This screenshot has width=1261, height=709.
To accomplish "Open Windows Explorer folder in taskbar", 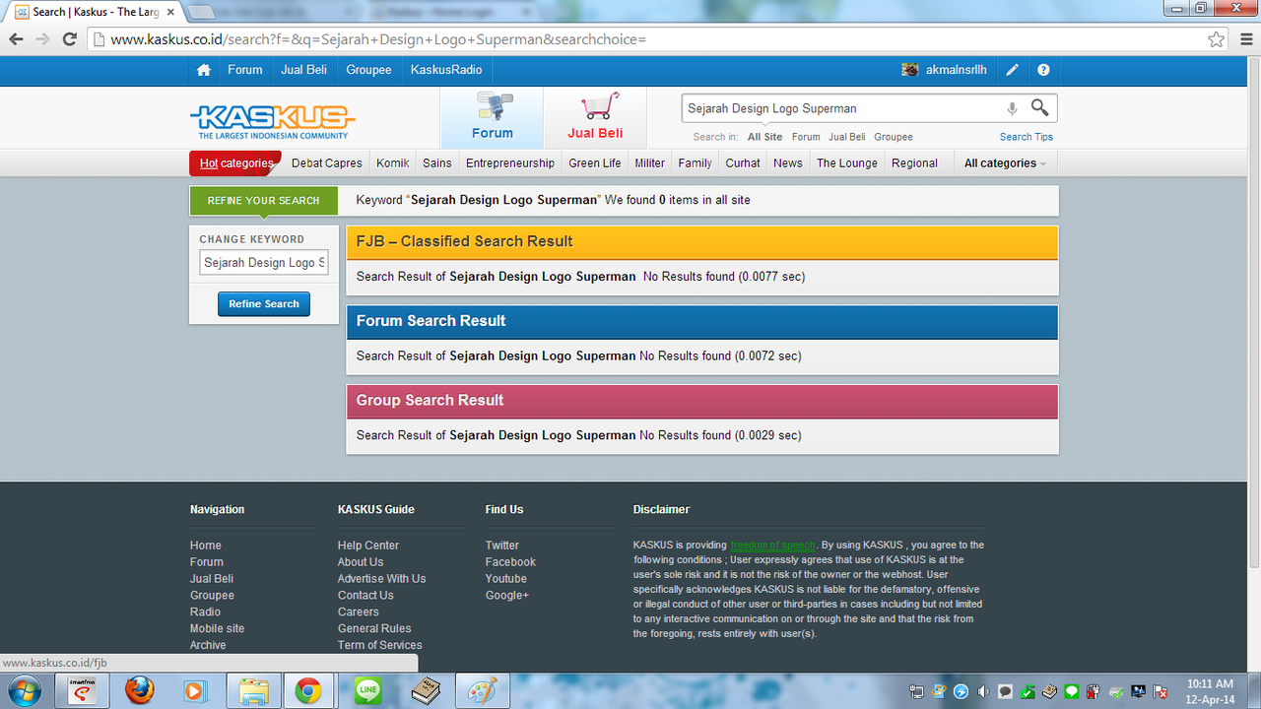I will click(253, 691).
